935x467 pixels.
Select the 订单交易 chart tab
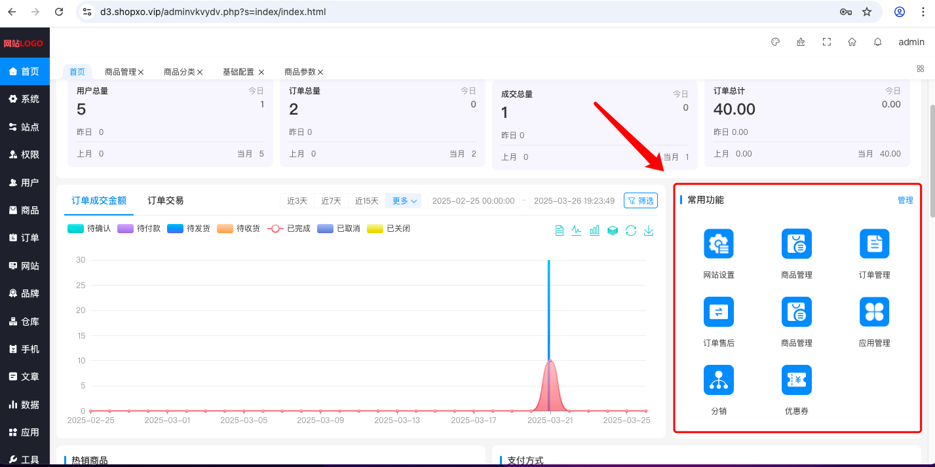[x=166, y=200]
